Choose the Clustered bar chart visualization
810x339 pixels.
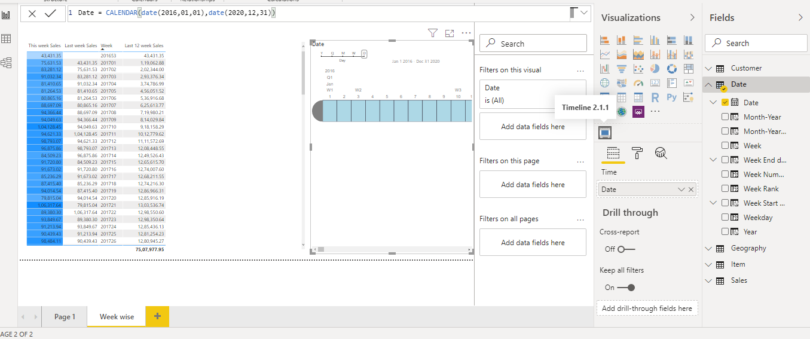[x=638, y=40]
